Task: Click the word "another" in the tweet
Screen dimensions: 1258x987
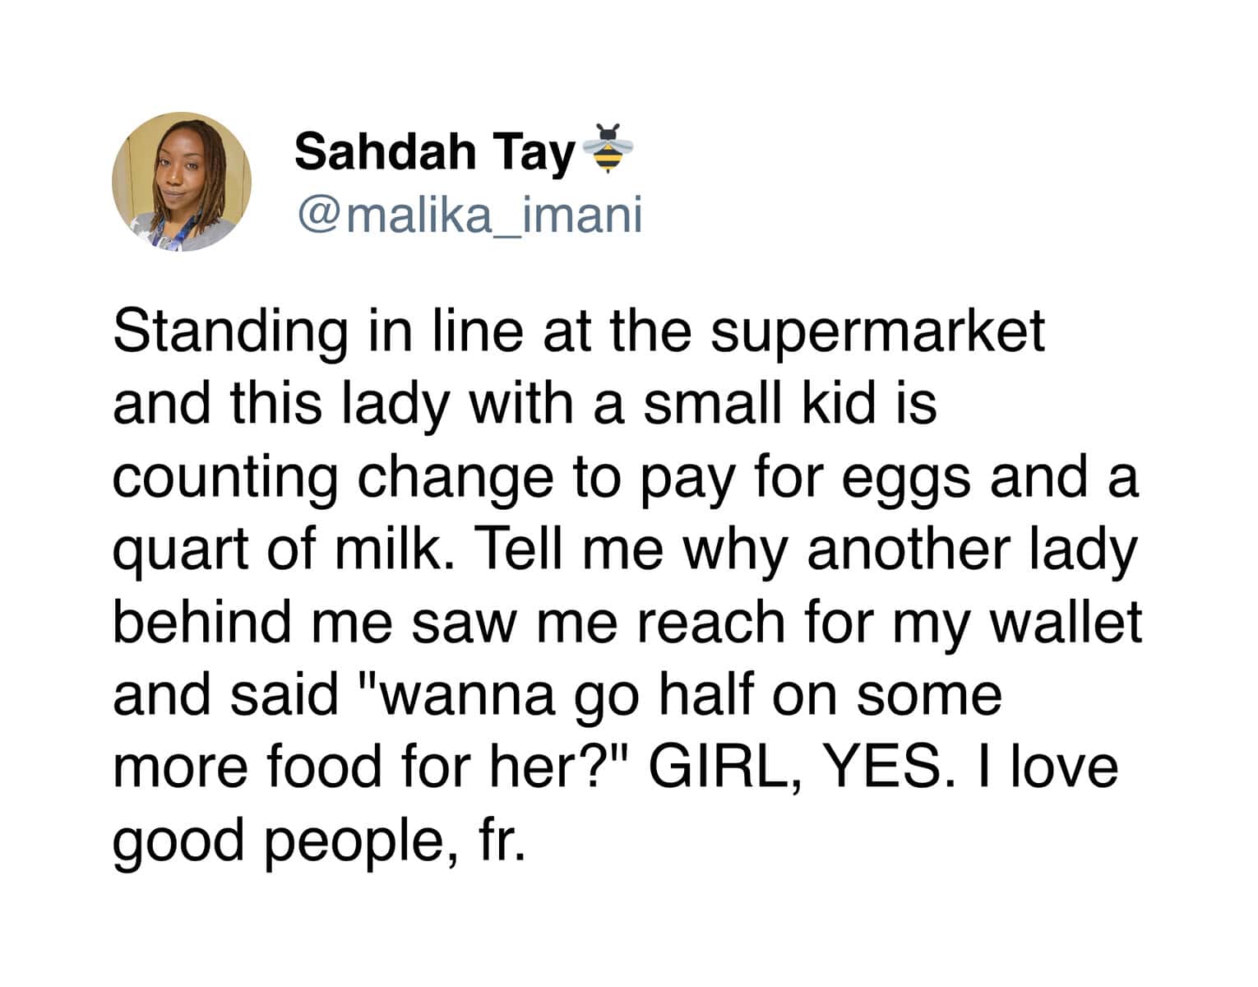Action: [x=892, y=549]
